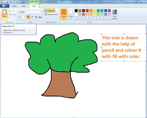Switch to the Home ribbon tab
Screen dimensions: 147x118
click(x=14, y=6)
